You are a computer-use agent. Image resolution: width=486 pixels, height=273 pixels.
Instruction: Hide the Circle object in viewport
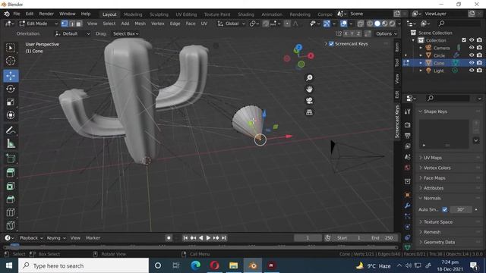pyautogui.click(x=472, y=55)
